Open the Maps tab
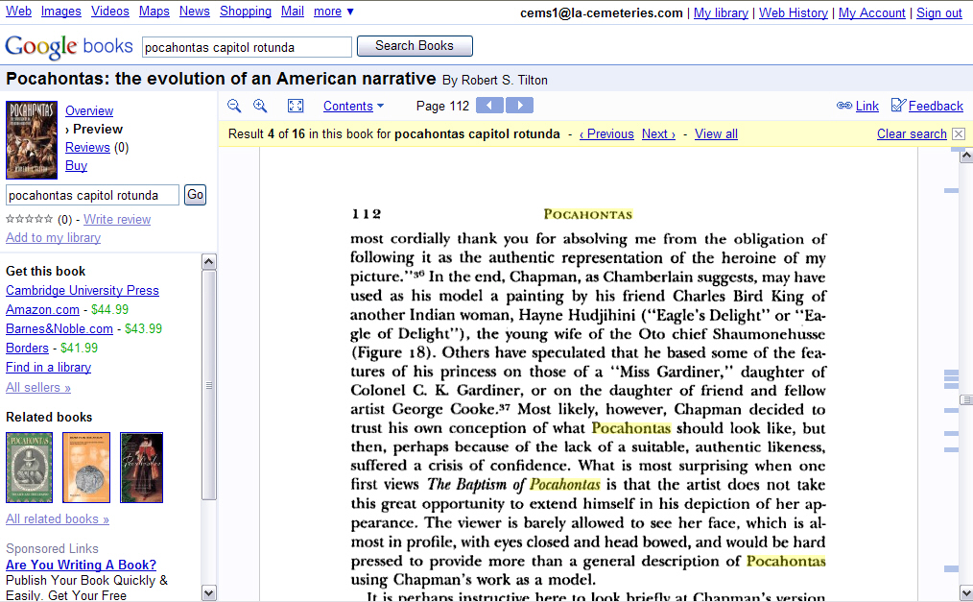This screenshot has width=973, height=602. coord(154,12)
